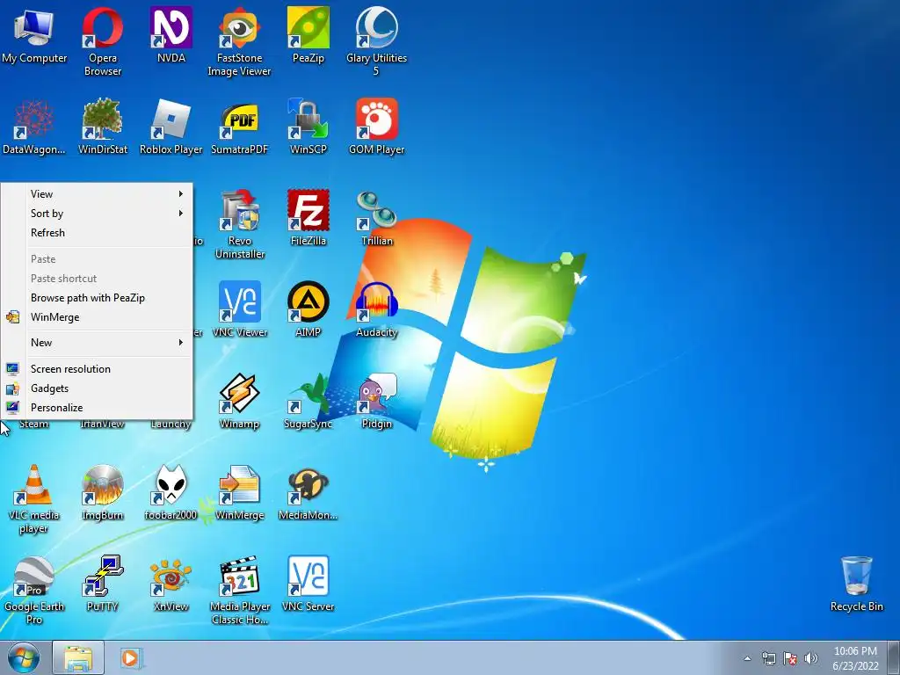The image size is (900, 675).
Task: Select the AIMP desktop shortcut
Action: (308, 308)
